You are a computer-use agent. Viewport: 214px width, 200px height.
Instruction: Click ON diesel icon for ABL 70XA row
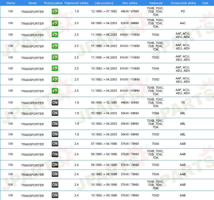coord(55,113)
